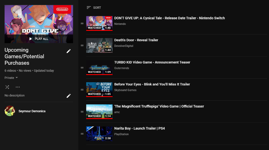Click the playlist title Upcoming Games/Potential Purchases
Viewport: 269px width, 150px height.
pyautogui.click(x=24, y=56)
